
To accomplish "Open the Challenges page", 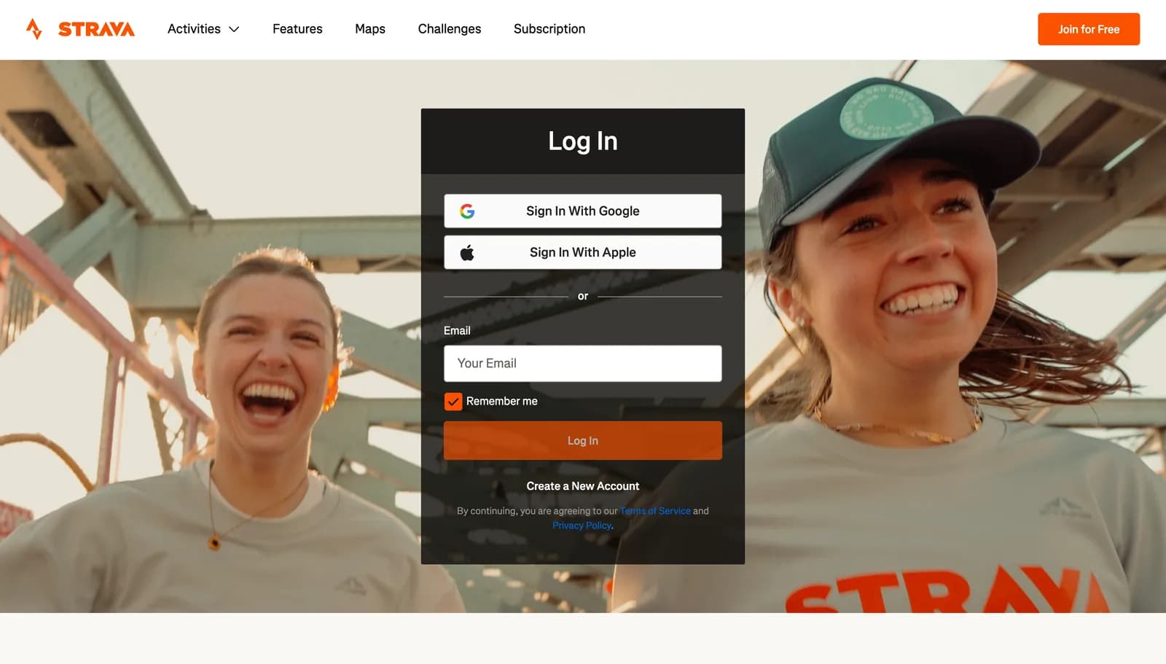I will coord(450,29).
